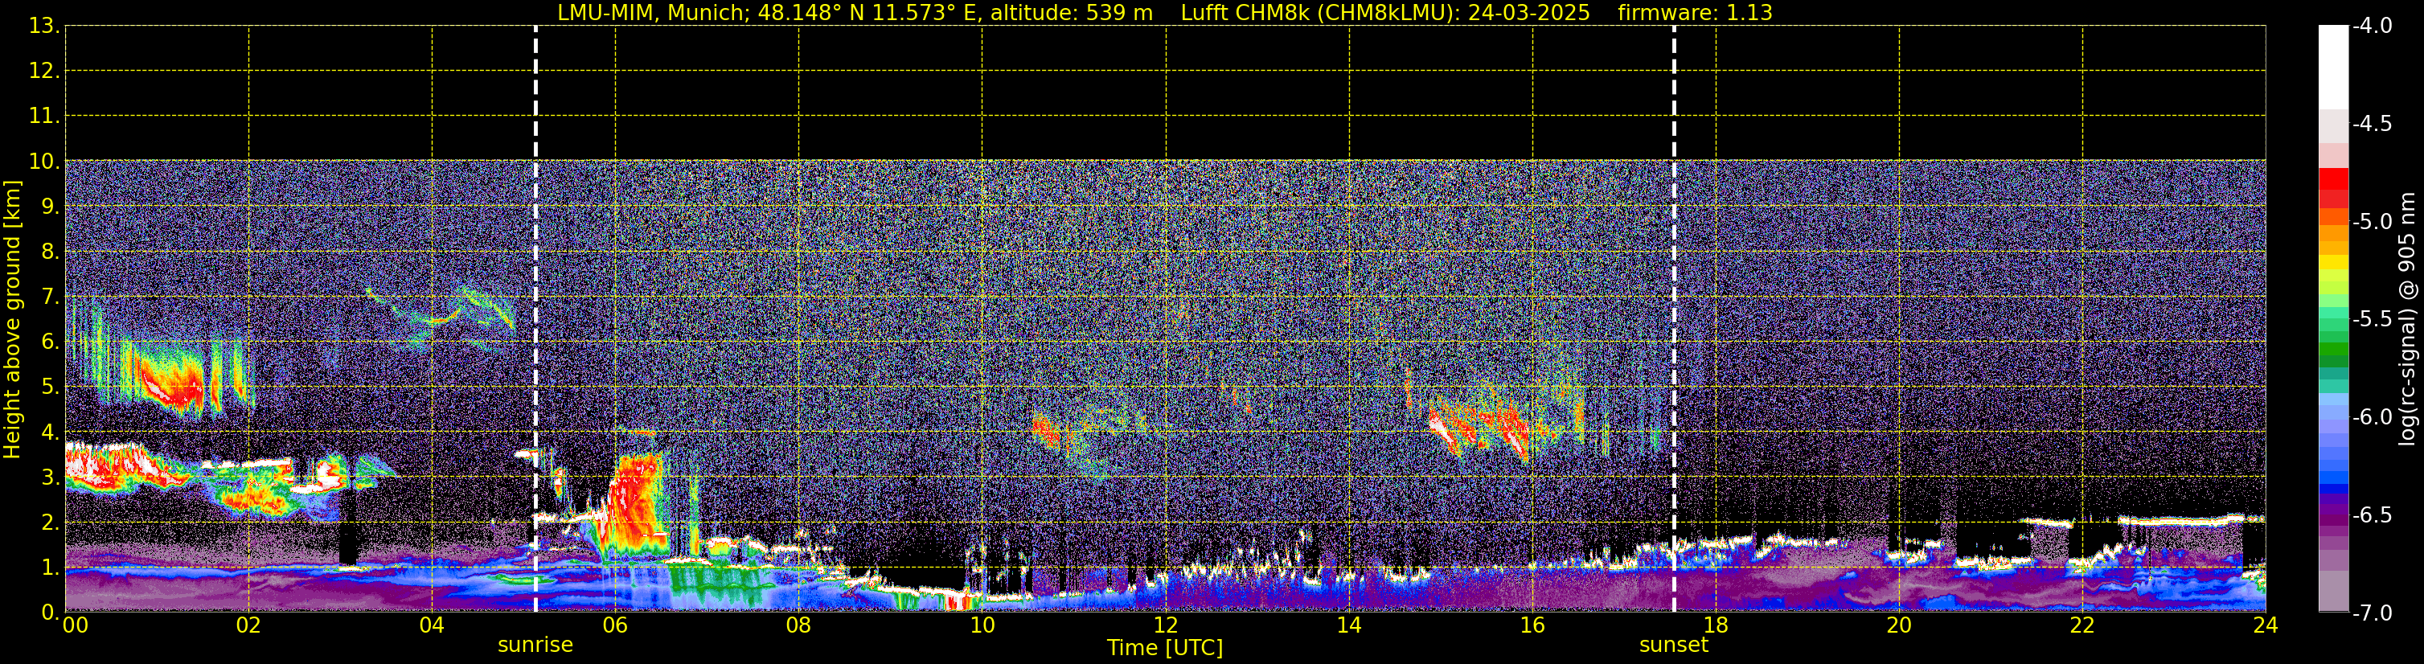Click the height axis tick label '9.'
The height and width of the screenshot is (664, 2424).
(50, 207)
